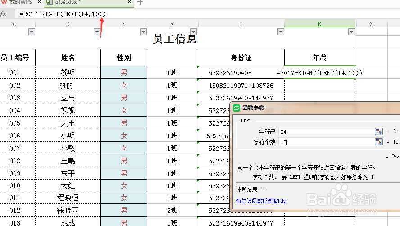Click the 性别 header cell
The height and width of the screenshot is (226, 400).
[124, 58]
